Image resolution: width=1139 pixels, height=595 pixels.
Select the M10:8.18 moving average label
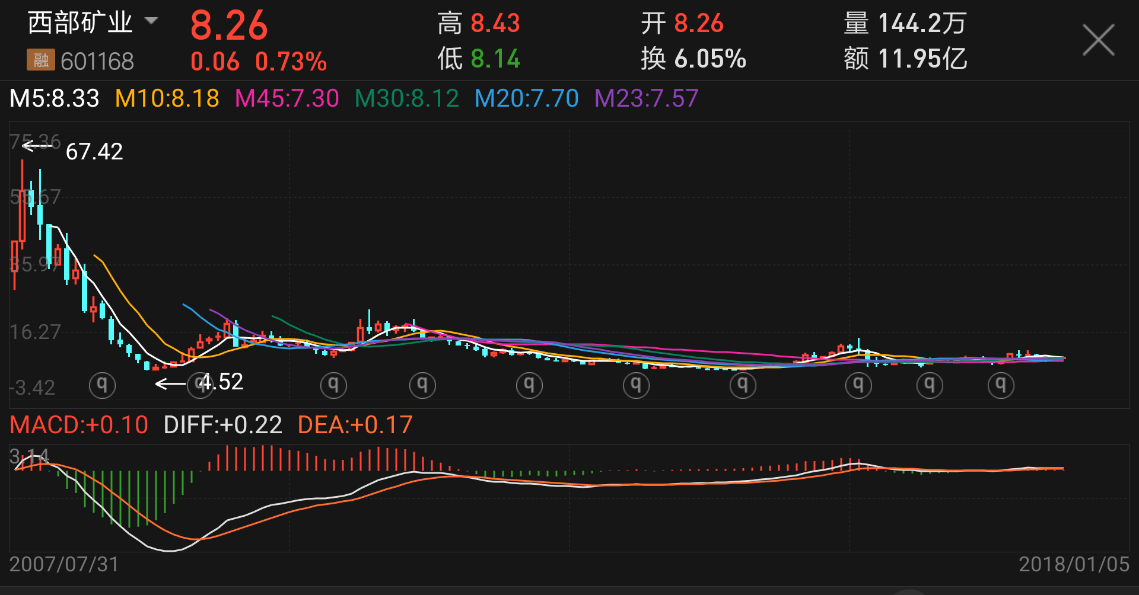(167, 98)
